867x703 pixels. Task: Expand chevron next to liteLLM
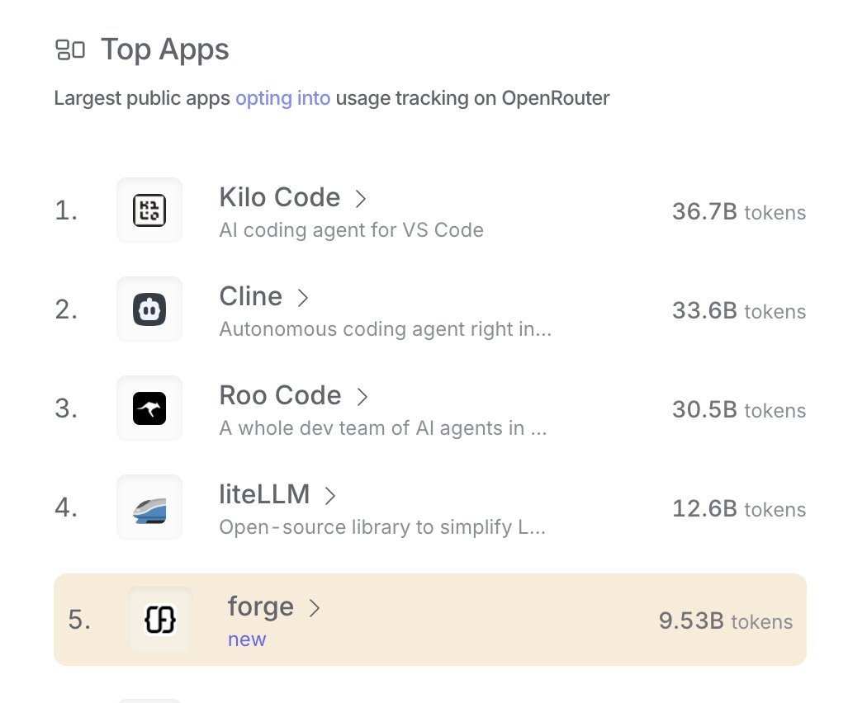coord(330,495)
